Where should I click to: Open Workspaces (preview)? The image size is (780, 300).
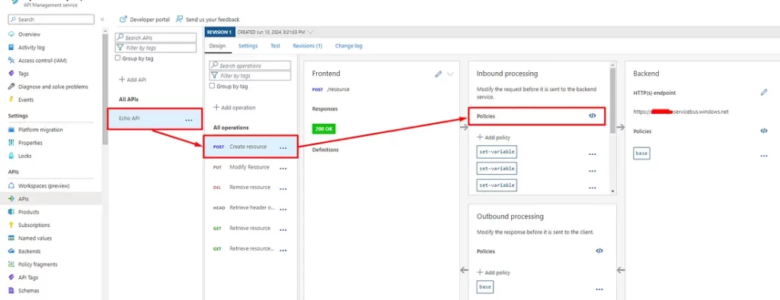coord(43,186)
